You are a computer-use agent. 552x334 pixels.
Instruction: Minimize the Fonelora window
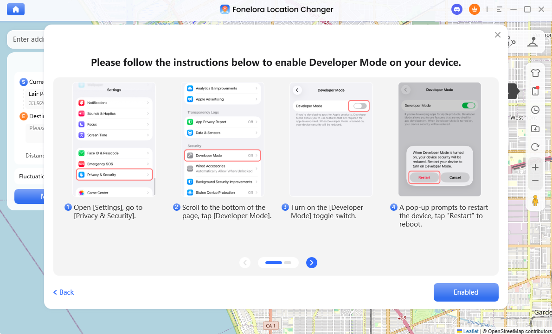pyautogui.click(x=513, y=9)
